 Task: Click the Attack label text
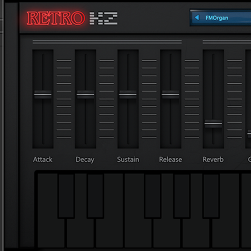tap(42, 160)
